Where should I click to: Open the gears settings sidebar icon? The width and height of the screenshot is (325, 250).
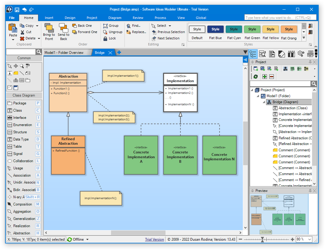coord(301,54)
